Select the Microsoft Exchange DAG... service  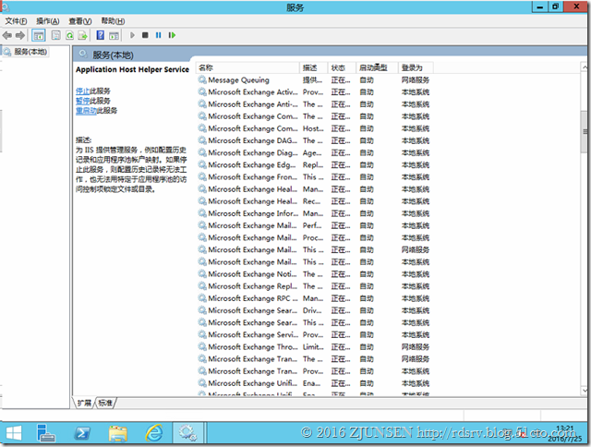point(314,140)
